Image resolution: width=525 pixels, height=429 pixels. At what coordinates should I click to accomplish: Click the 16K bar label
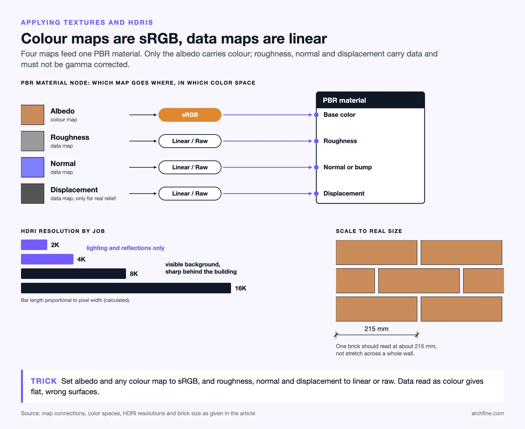241,288
